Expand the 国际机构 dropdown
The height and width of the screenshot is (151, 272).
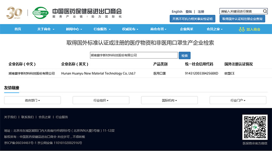click(169, 100)
